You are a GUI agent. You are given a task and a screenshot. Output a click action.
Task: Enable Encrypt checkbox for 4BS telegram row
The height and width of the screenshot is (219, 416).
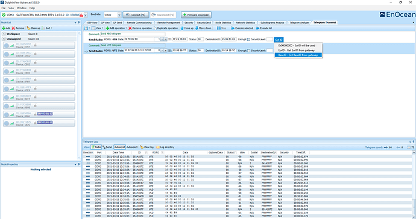248,40
